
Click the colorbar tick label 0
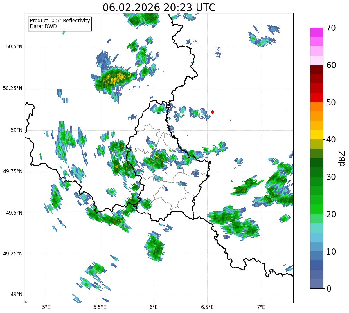pos(329,289)
